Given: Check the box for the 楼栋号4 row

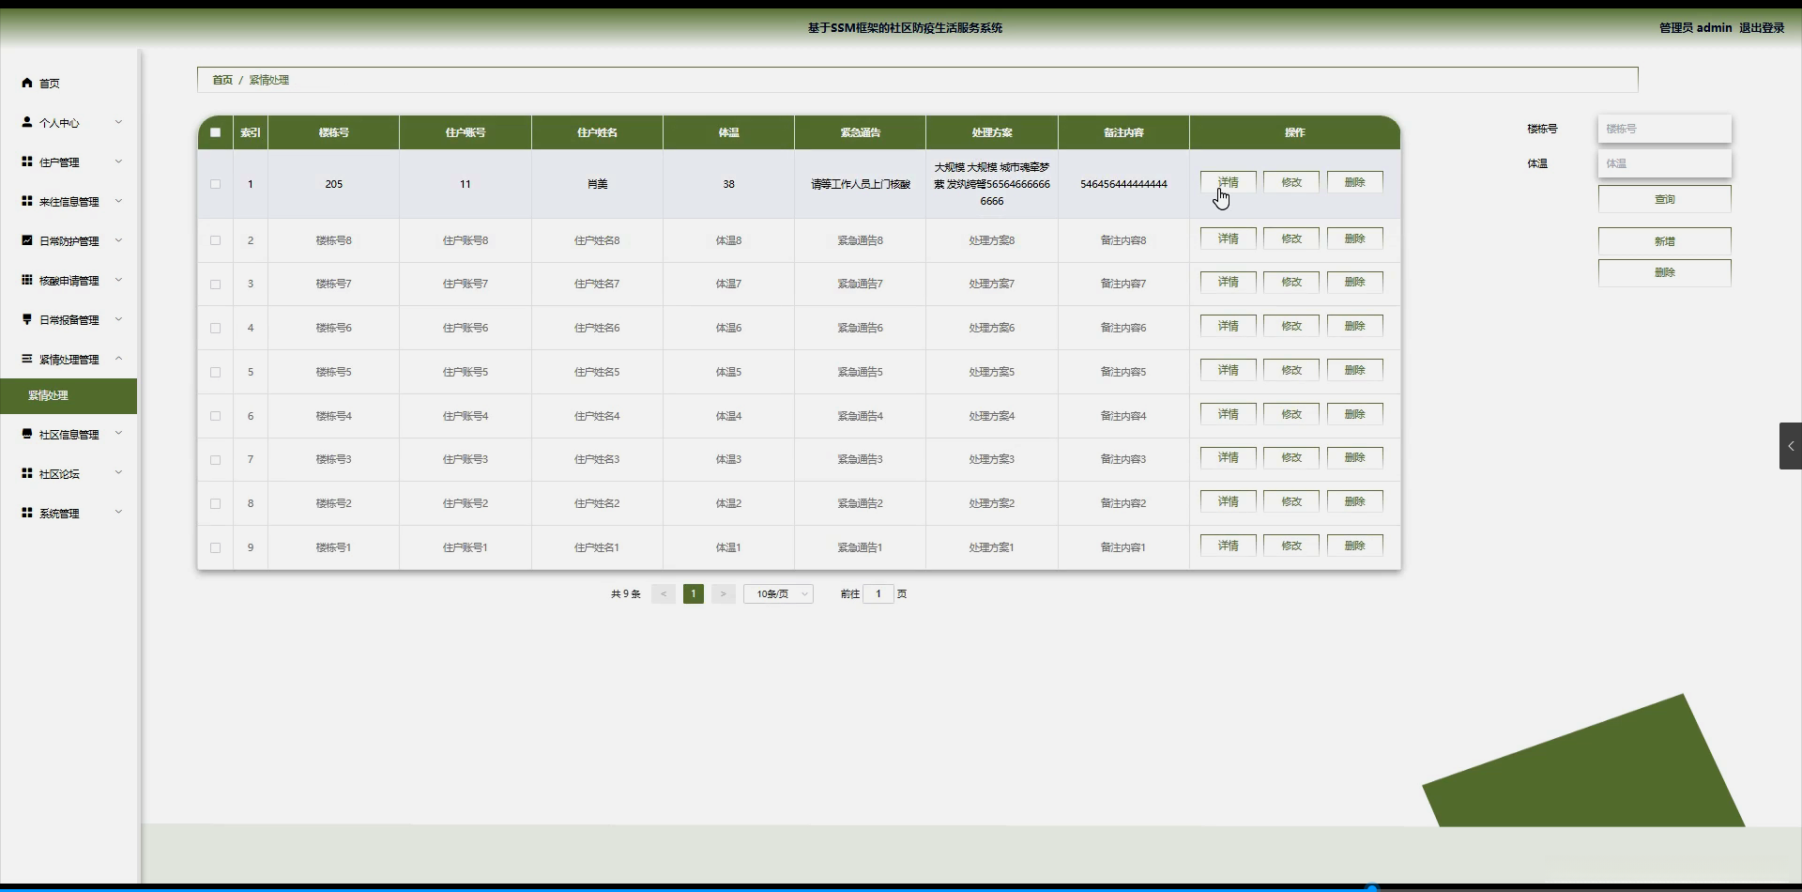Looking at the screenshot, I should tap(215, 416).
